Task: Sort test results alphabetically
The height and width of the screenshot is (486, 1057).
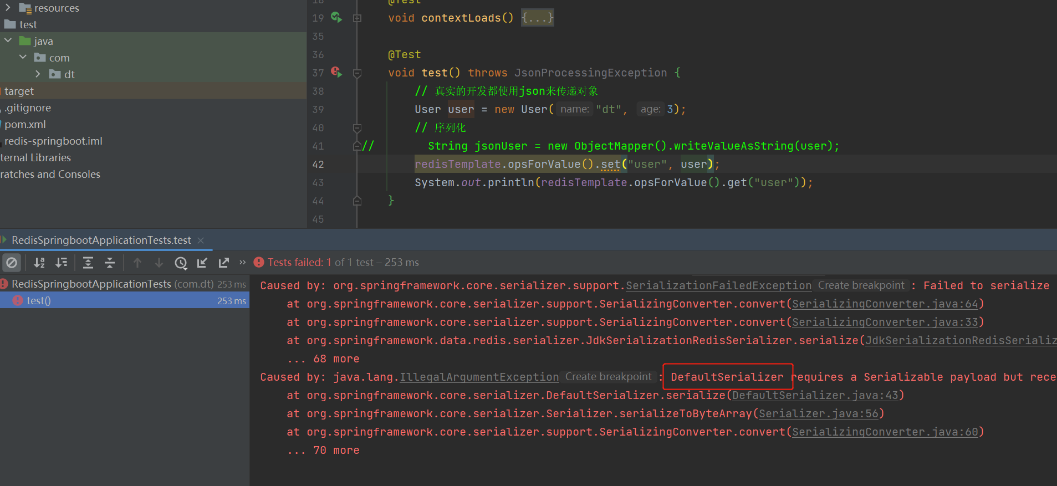Action: [x=39, y=263]
